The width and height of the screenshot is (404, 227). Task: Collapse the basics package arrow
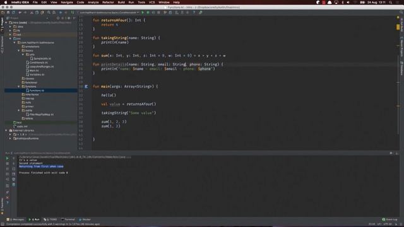pyautogui.click(x=19, y=50)
